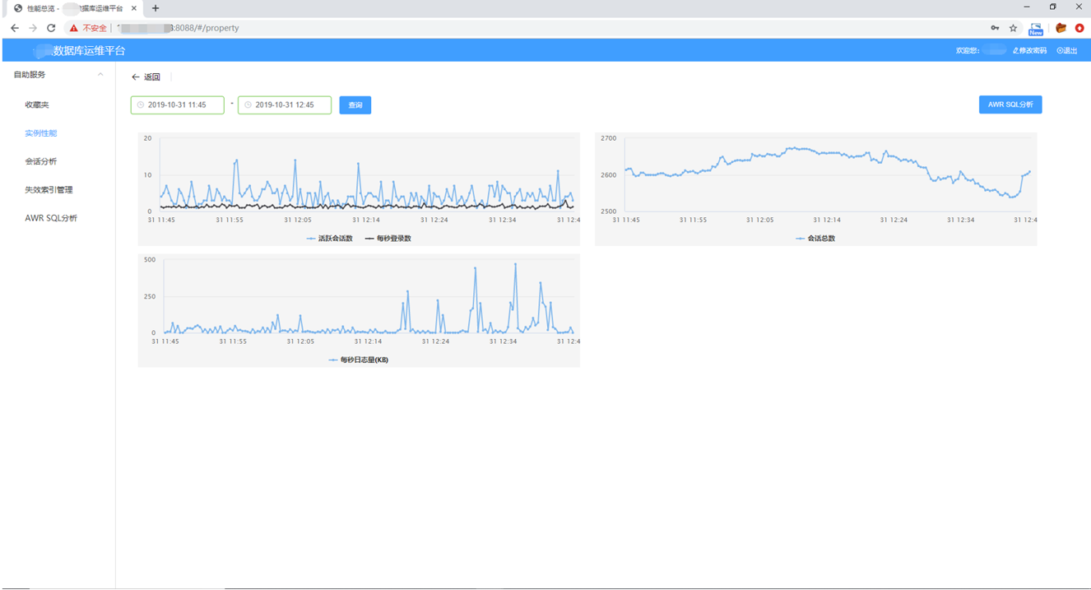Toggle the 每秒登录数 legend series

point(388,239)
